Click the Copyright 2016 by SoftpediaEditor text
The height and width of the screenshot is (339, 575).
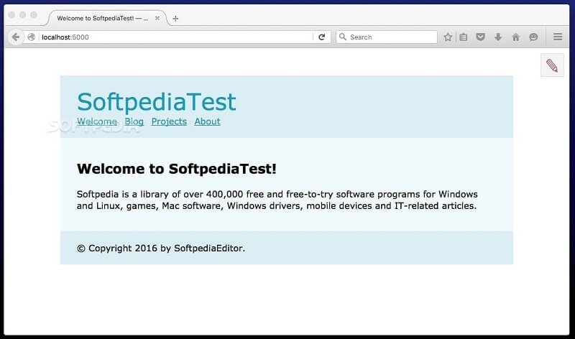pos(160,248)
